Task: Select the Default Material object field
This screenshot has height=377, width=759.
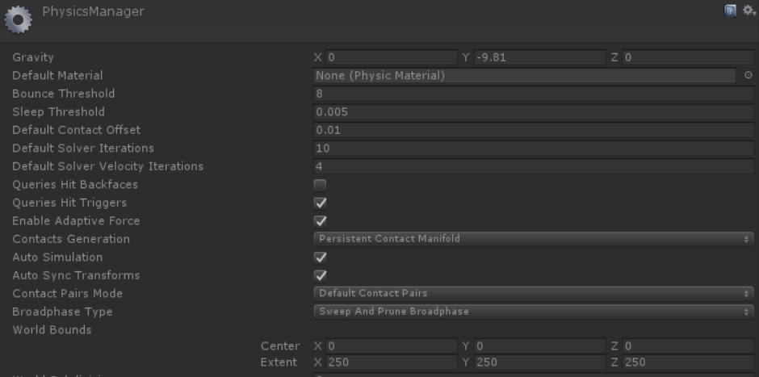Action: tap(525, 76)
